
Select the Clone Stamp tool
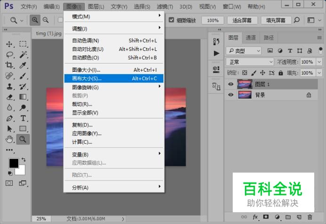coord(9,86)
